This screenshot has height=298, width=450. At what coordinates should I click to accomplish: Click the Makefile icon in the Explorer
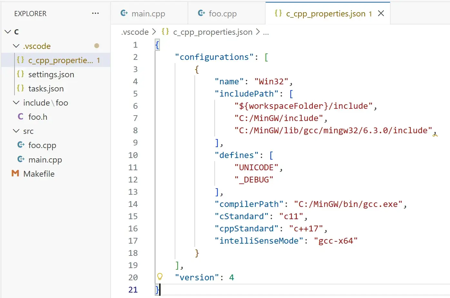15,173
